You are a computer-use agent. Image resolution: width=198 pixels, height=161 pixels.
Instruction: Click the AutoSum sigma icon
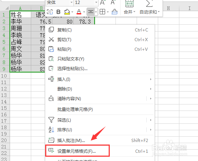click(x=149, y=4)
